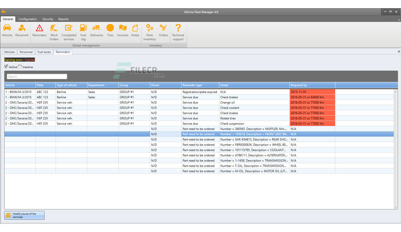Select row with MUFFLER part description

199,129
